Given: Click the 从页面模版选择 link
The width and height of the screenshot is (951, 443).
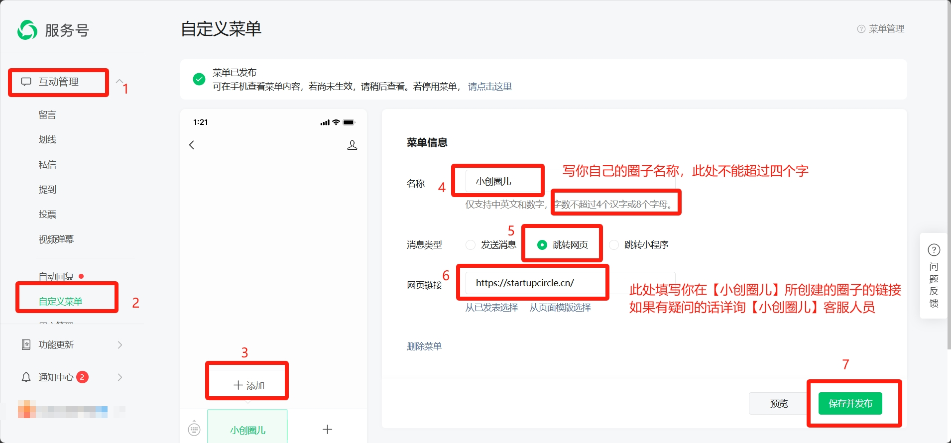Looking at the screenshot, I should [560, 308].
